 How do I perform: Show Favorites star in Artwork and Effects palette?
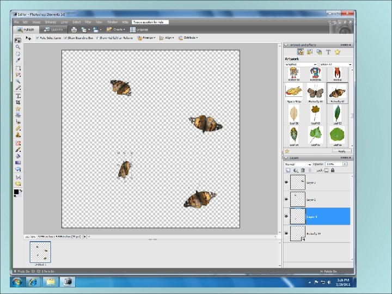[338, 52]
